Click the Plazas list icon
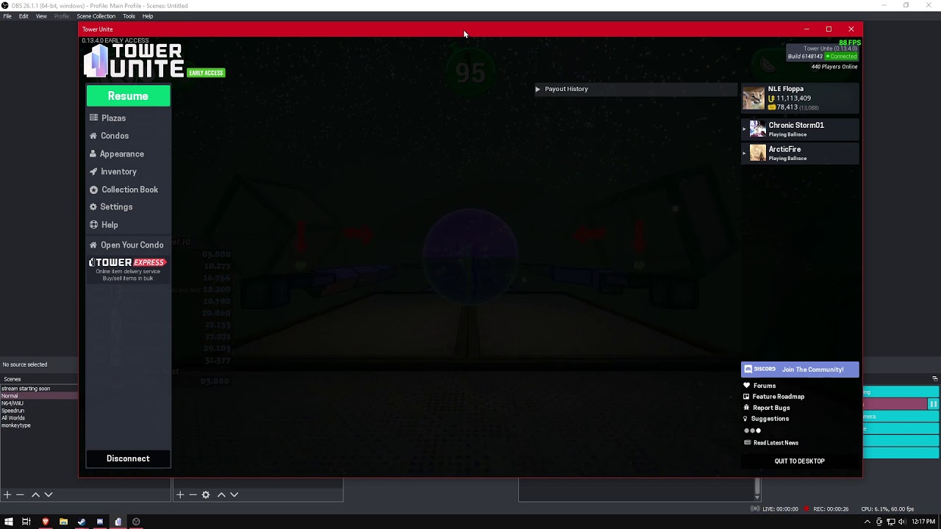This screenshot has width=941, height=529. pos(93,118)
